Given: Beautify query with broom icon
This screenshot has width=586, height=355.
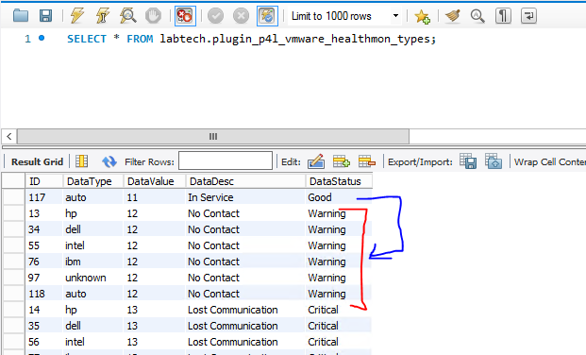Looking at the screenshot, I should pos(453,16).
